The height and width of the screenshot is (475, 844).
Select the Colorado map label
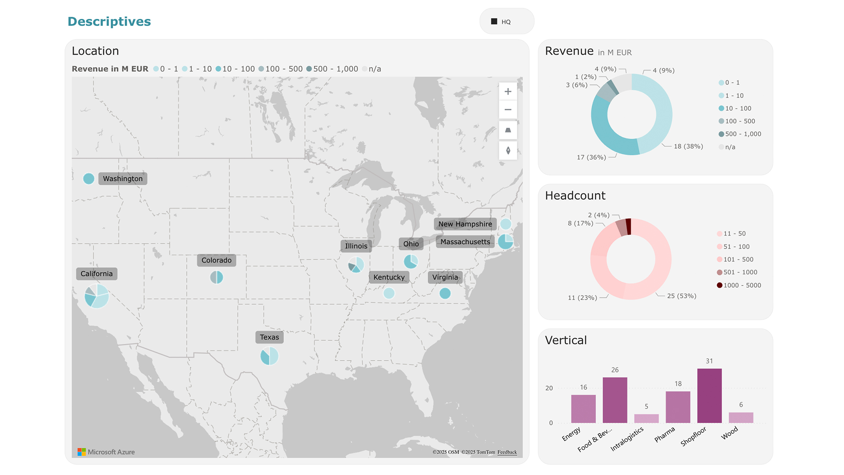tap(216, 260)
